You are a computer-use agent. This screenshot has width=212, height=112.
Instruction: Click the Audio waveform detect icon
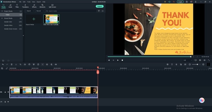coord(56,65)
